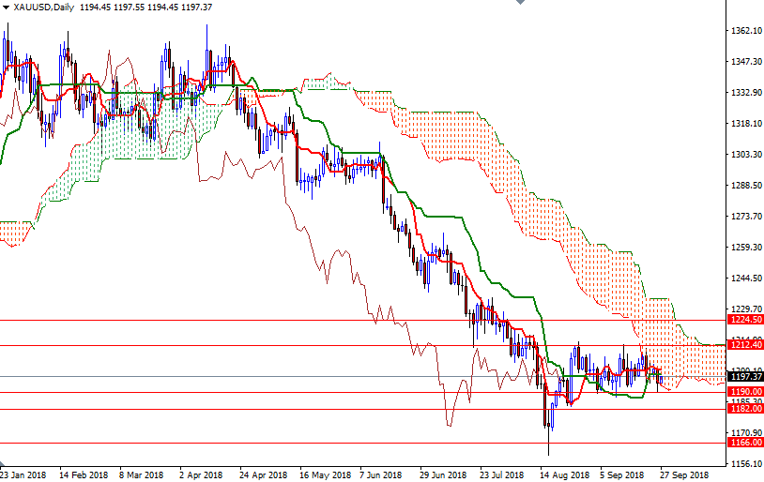The height and width of the screenshot is (482, 764).
Task: Click the 1156.10 value on price axis
Action: point(745,463)
